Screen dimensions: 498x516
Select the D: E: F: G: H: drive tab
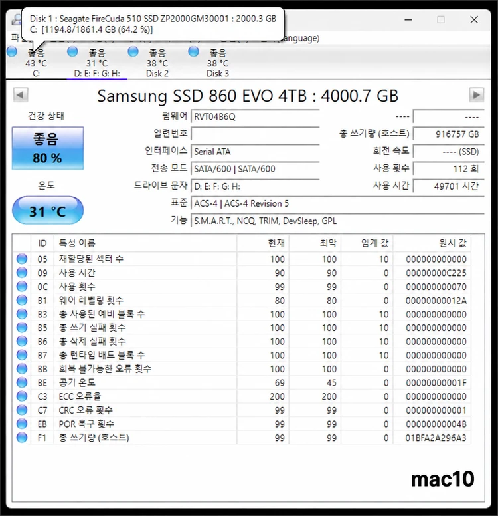[97, 63]
